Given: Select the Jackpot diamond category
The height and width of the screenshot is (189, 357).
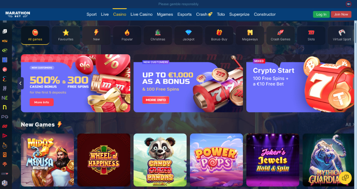Looking at the screenshot, I should coord(188,35).
